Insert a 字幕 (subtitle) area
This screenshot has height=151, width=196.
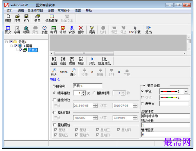pos(17,30)
